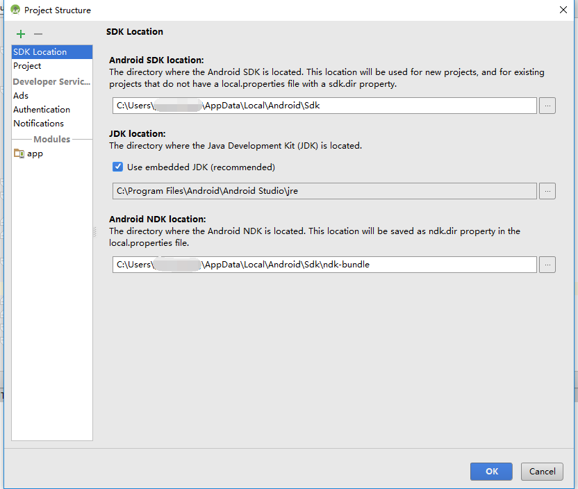The image size is (578, 489).
Task: Click the SDK Location page heading
Action: click(135, 32)
